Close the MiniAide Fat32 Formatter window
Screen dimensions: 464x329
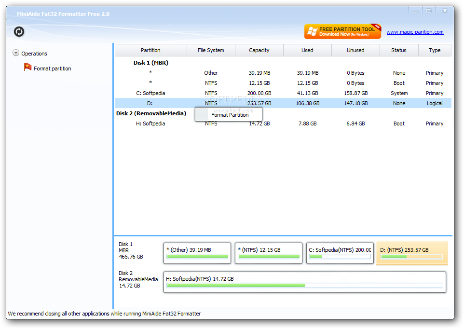pyautogui.click(x=445, y=11)
